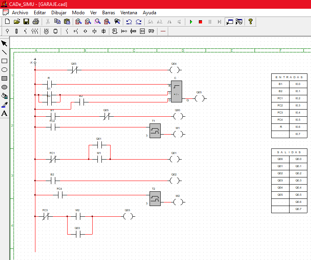Click the B2 contact feeding output Q02
311x260 pixels.
pyautogui.click(x=52, y=181)
